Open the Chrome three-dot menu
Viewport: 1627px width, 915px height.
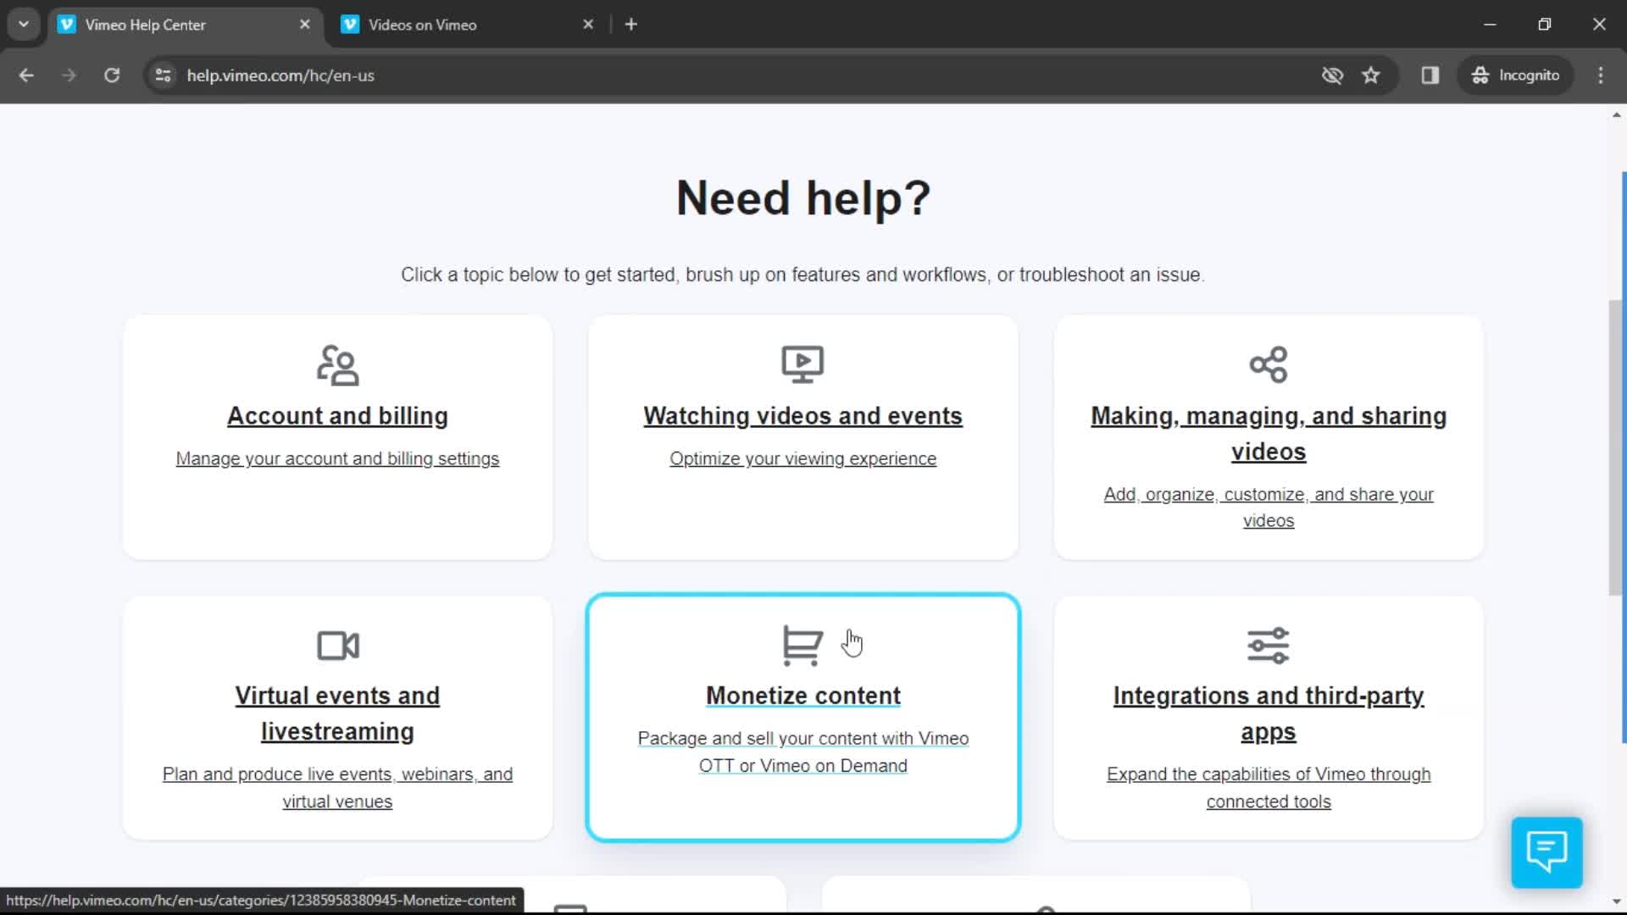[1601, 75]
